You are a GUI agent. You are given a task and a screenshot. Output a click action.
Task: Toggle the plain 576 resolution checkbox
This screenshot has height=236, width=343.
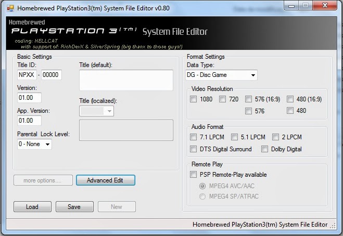click(x=248, y=111)
